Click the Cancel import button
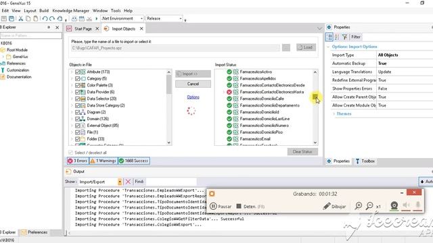This screenshot has height=243, width=433. coord(193,84)
